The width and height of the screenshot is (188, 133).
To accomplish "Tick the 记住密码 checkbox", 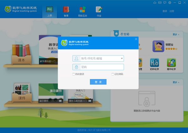I will (x=112, y=74).
